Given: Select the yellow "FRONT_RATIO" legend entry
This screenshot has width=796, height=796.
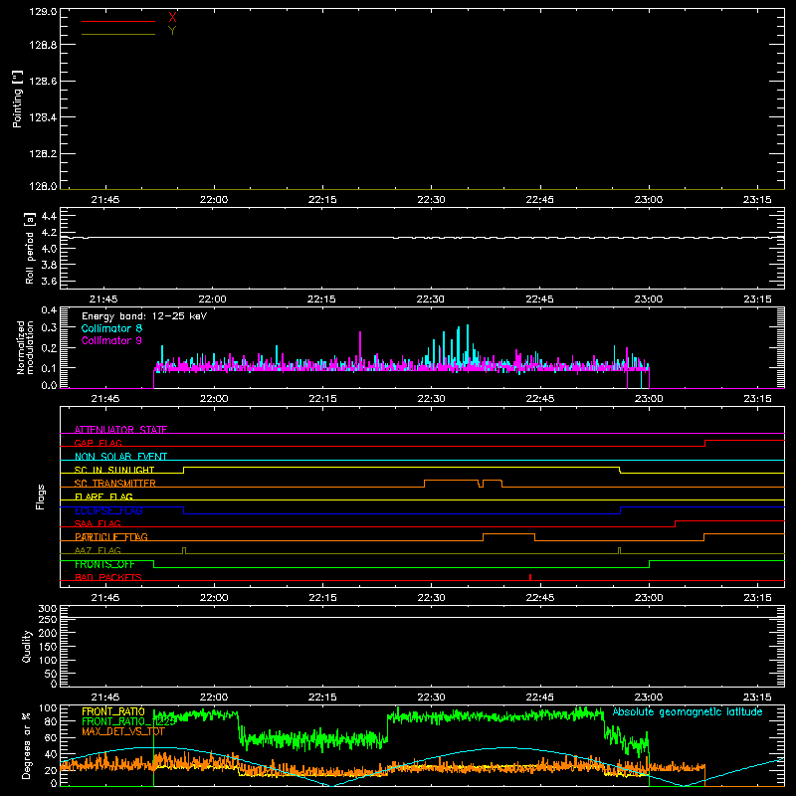Looking at the screenshot, I should [113, 711].
